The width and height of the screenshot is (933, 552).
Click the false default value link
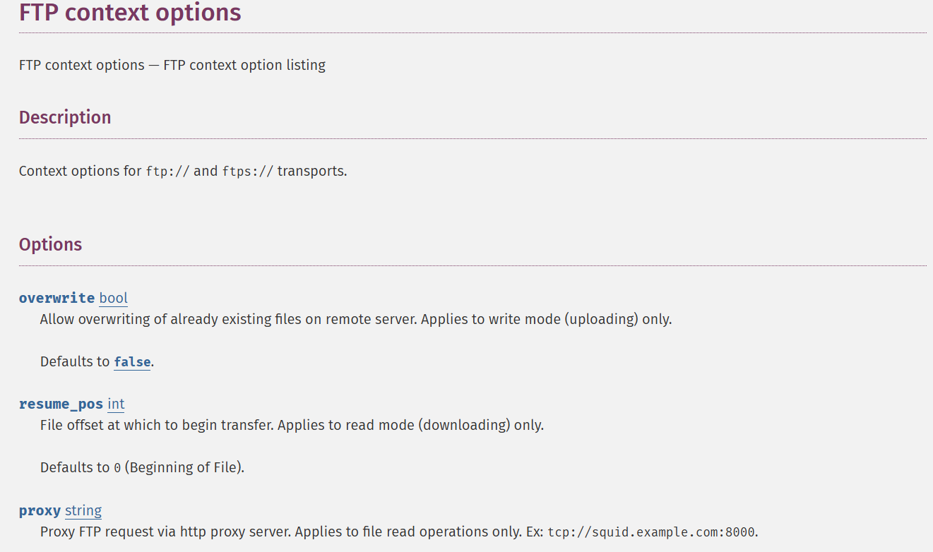click(x=132, y=362)
